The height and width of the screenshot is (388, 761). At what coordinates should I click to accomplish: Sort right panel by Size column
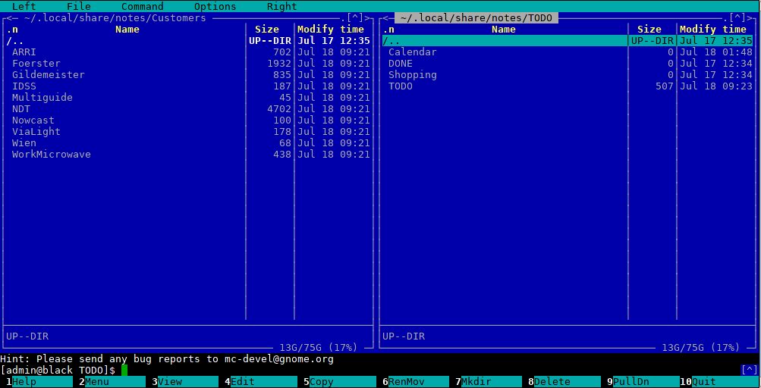pyautogui.click(x=649, y=30)
